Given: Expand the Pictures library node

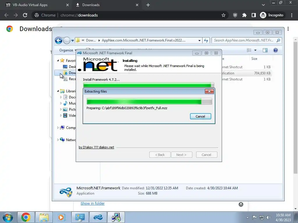Looking at the screenshot, I should click(x=61, y=109).
